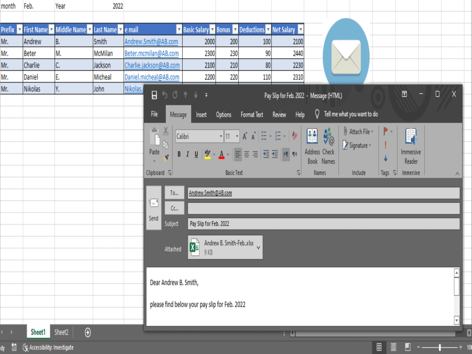Switch to the Insert tab

click(x=202, y=114)
